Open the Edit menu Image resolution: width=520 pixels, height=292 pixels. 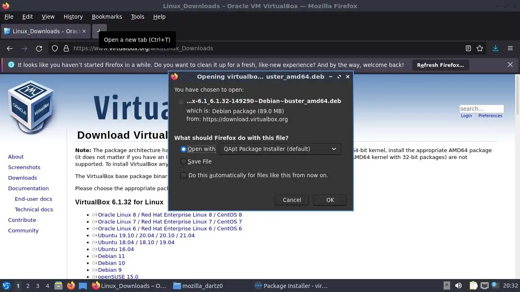point(28,17)
